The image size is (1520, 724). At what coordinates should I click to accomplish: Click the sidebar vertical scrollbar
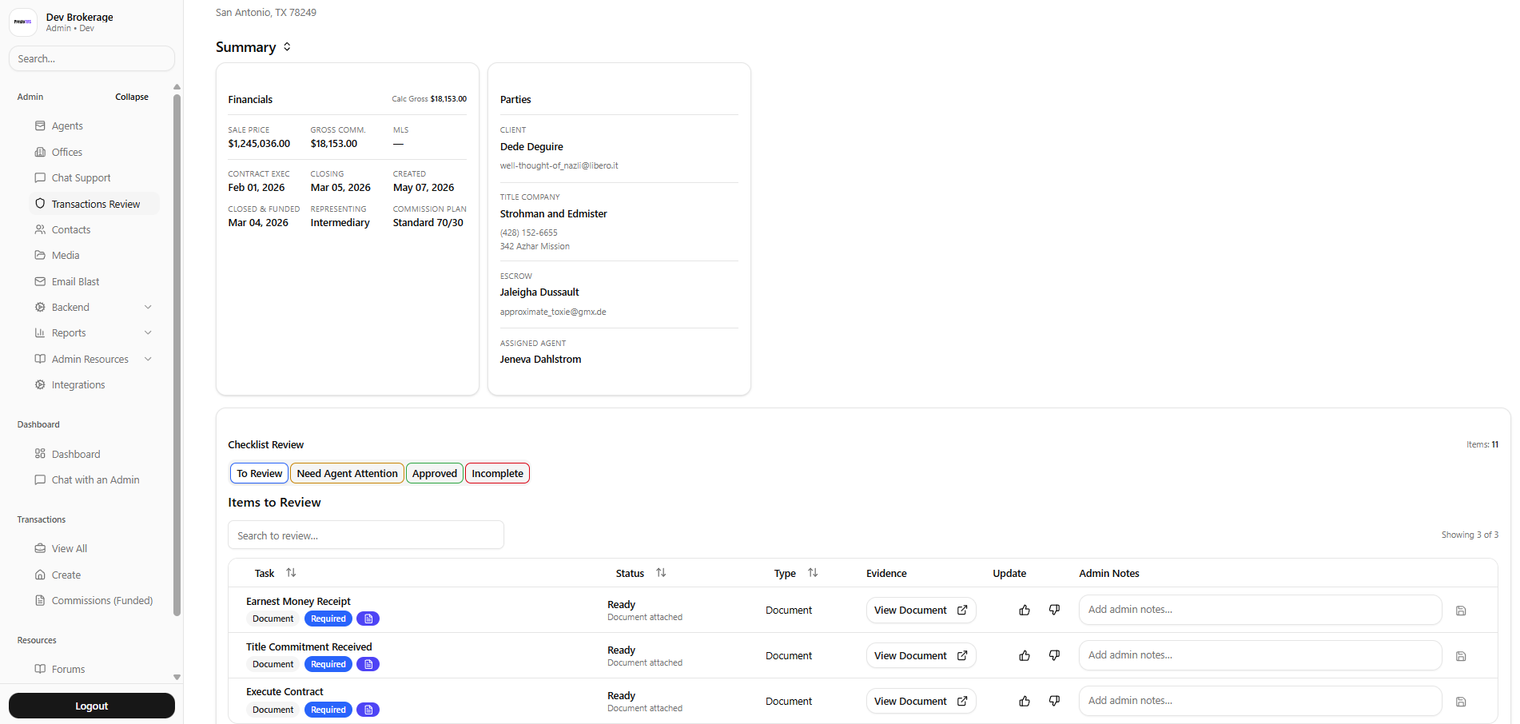tap(177, 352)
